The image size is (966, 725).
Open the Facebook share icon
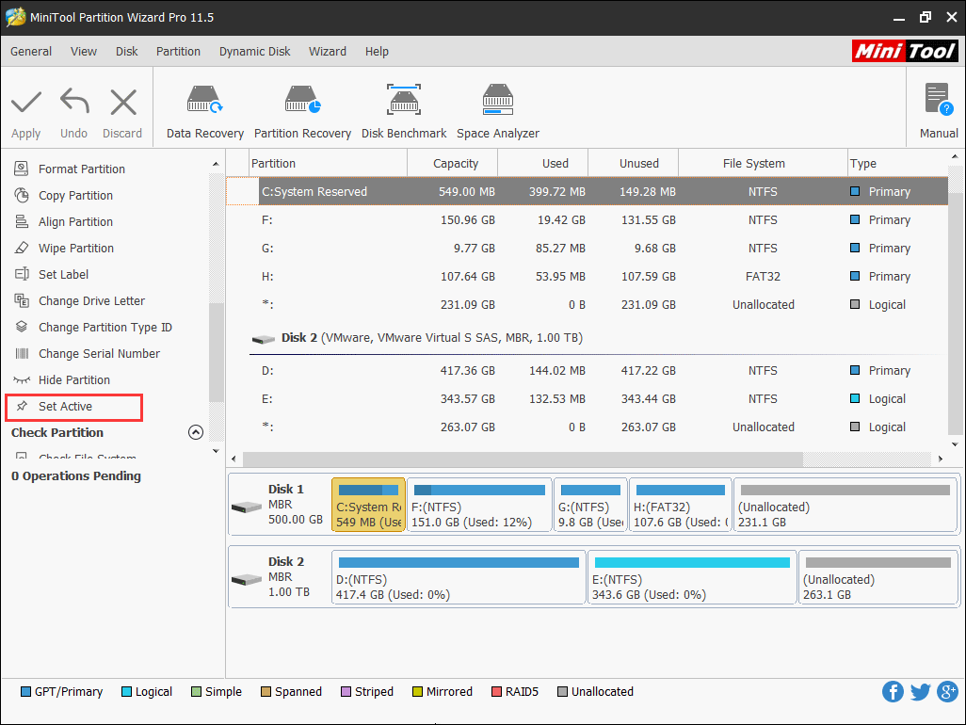click(893, 692)
